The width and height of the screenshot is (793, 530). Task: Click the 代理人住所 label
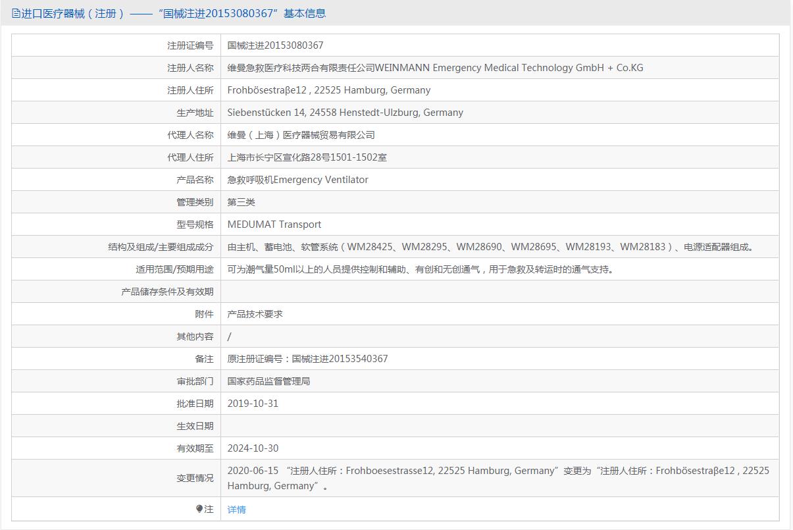point(190,157)
